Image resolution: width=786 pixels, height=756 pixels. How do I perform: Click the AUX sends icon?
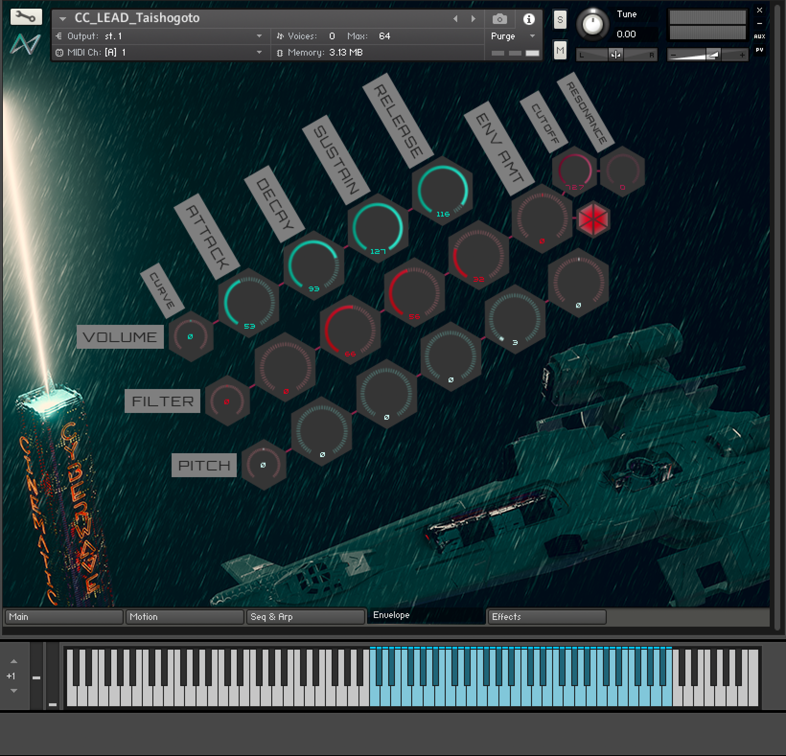click(x=759, y=36)
